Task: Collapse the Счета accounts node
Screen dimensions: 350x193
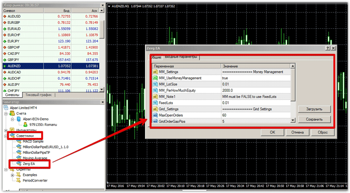Action: [6, 113]
